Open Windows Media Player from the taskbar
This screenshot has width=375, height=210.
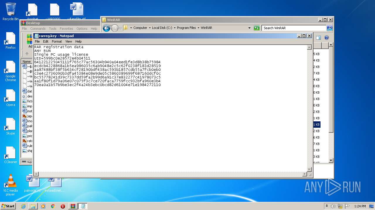[43, 206]
